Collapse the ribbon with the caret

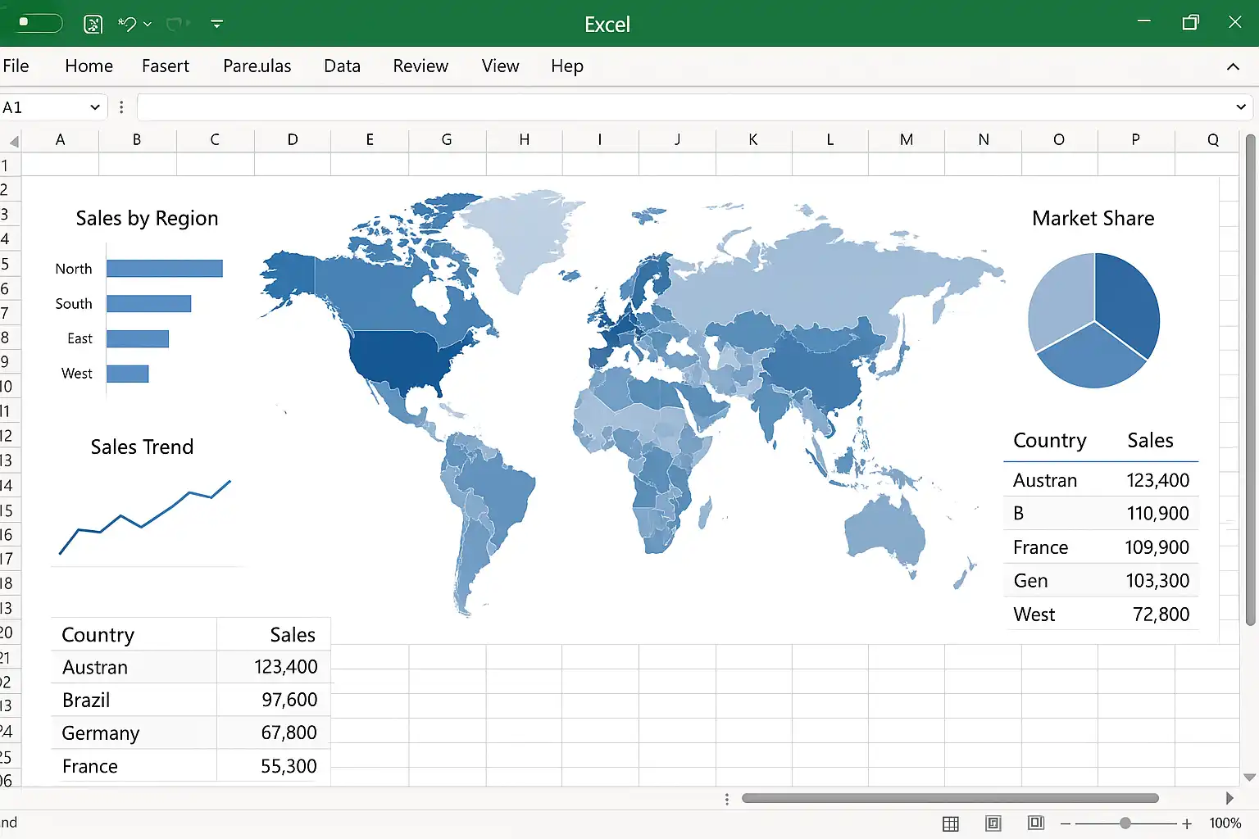(x=1233, y=67)
